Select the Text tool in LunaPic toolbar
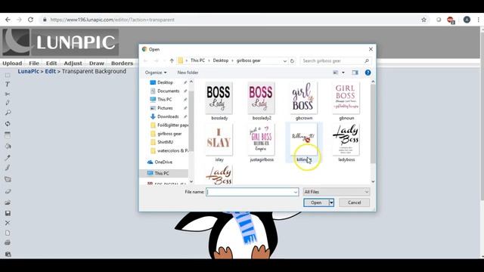The height and width of the screenshot is (272, 484). 8,84
